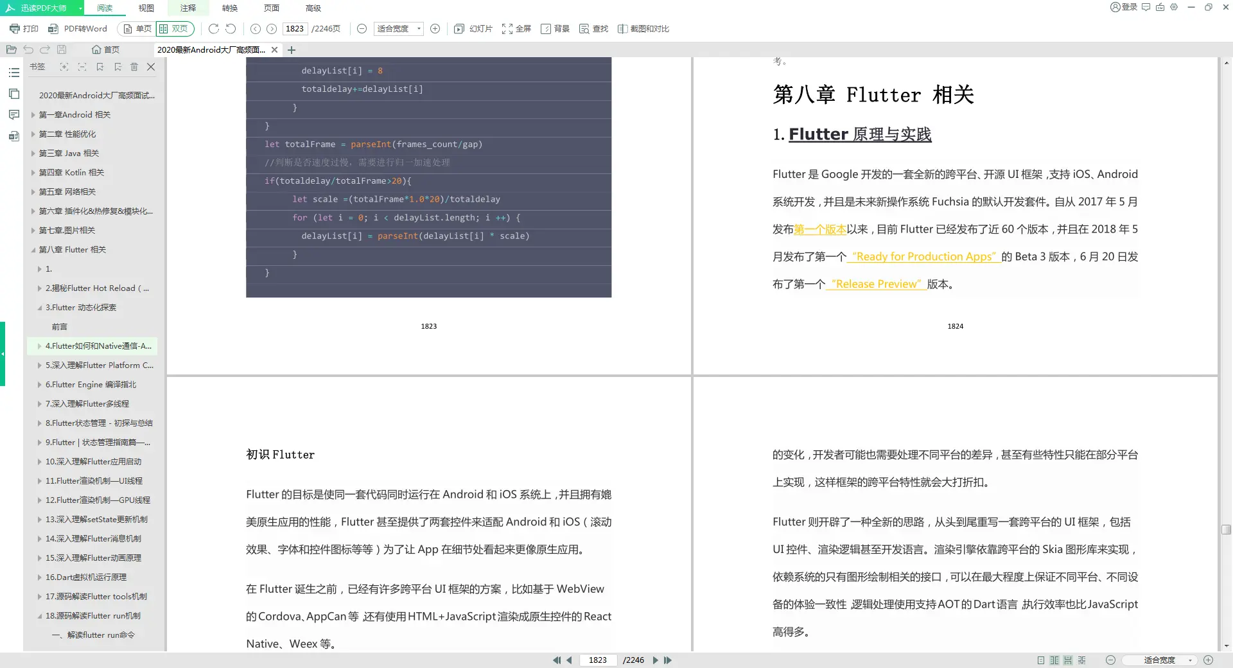Switch to 双页 two-page view
Image resolution: width=1233 pixels, height=668 pixels.
coord(175,28)
